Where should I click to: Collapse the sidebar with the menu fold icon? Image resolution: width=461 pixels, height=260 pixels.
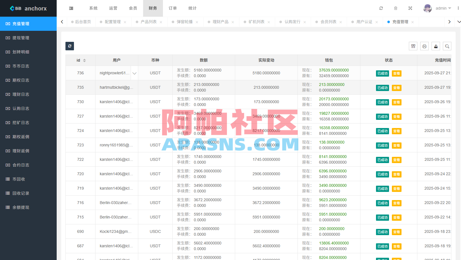coord(71,8)
